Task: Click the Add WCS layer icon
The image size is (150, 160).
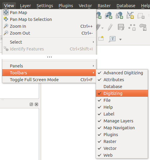Action: (x=109, y=15)
